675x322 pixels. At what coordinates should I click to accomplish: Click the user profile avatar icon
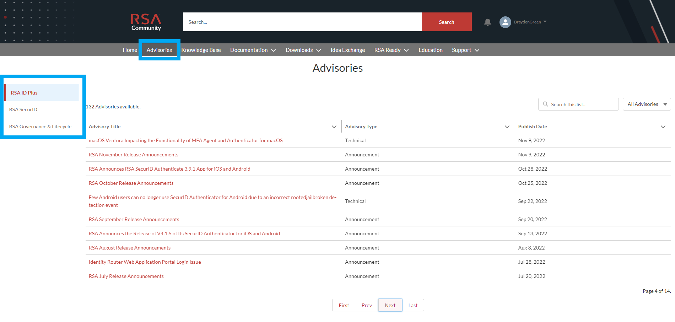click(x=505, y=22)
